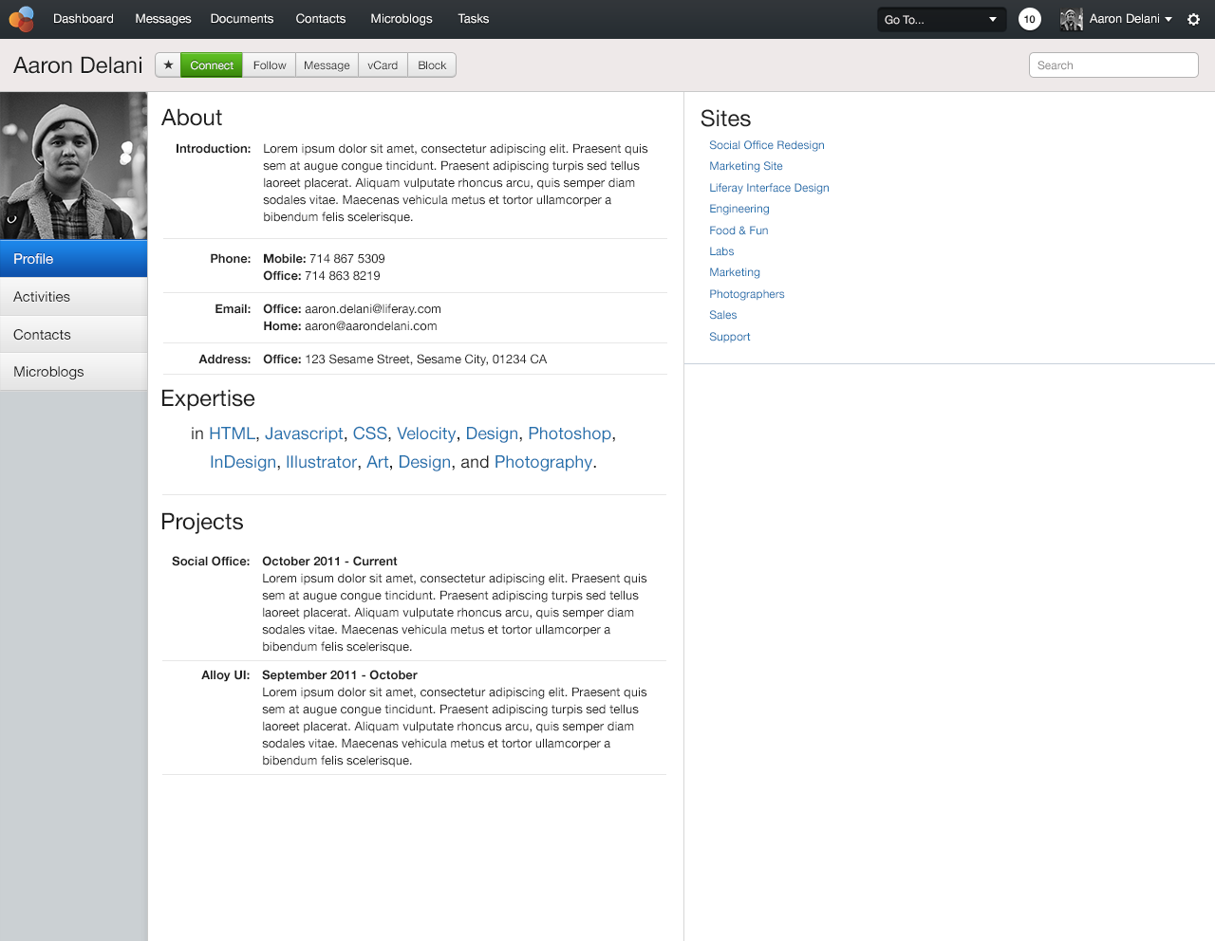Viewport: 1215px width, 941px height.
Task: Open the Go To... dropdown
Action: (941, 19)
